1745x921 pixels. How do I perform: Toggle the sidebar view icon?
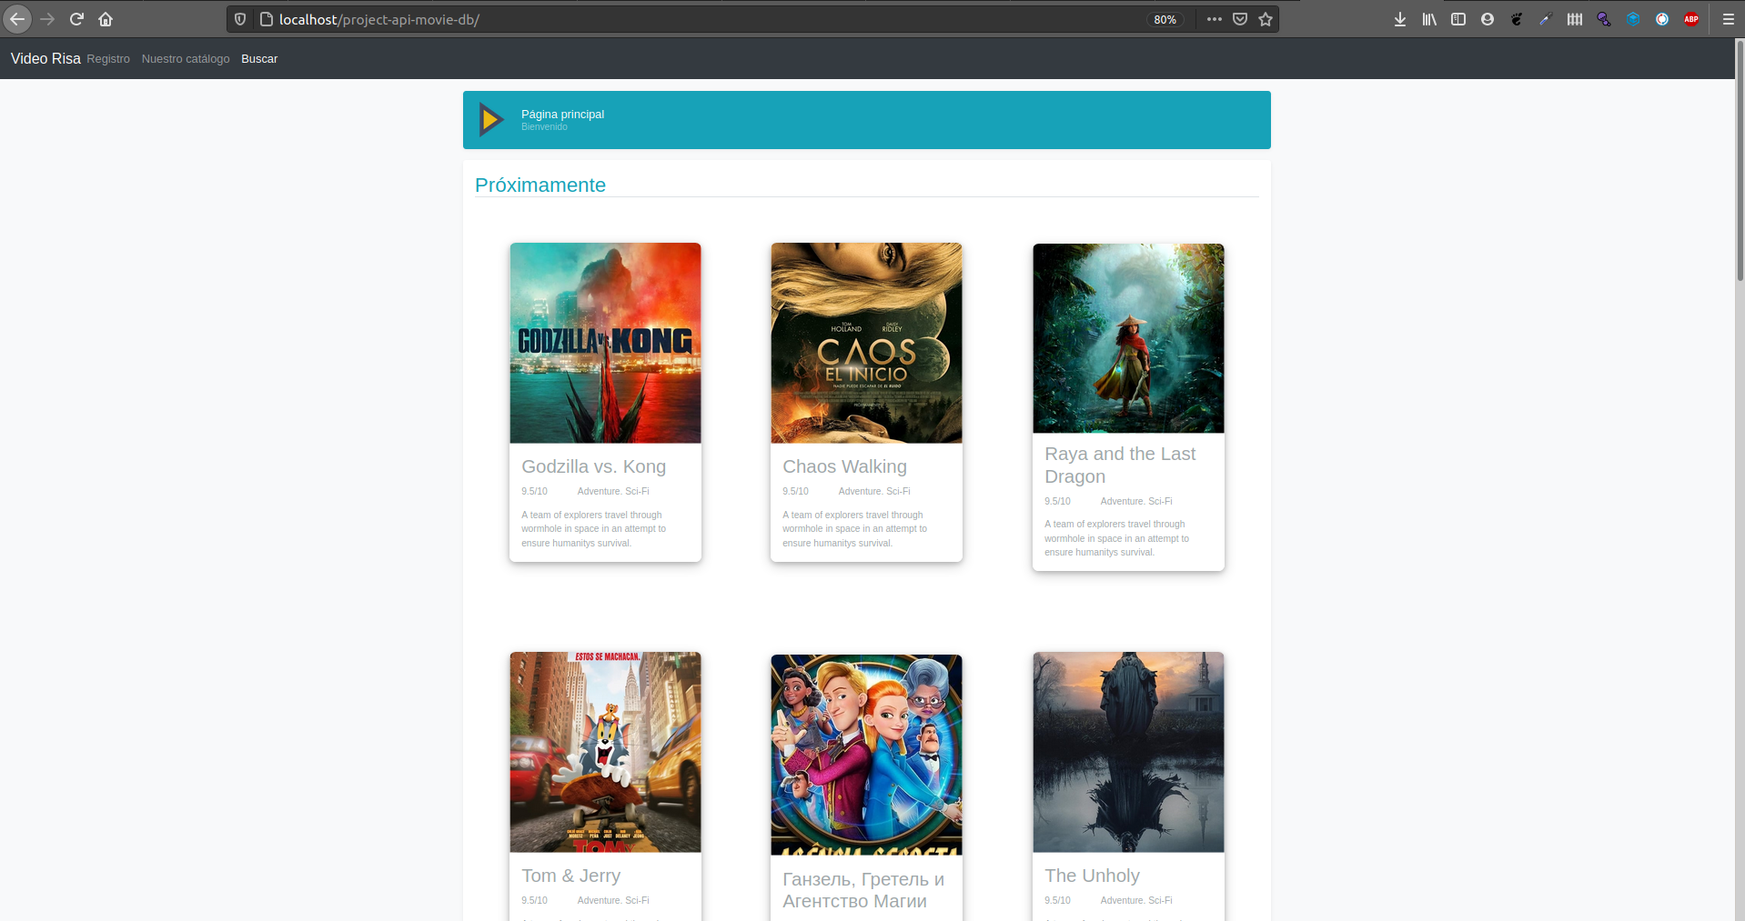click(1458, 19)
